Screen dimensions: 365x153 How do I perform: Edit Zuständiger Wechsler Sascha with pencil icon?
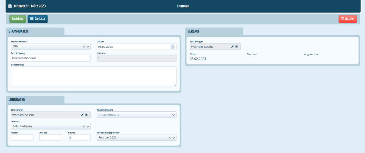(x=232, y=47)
